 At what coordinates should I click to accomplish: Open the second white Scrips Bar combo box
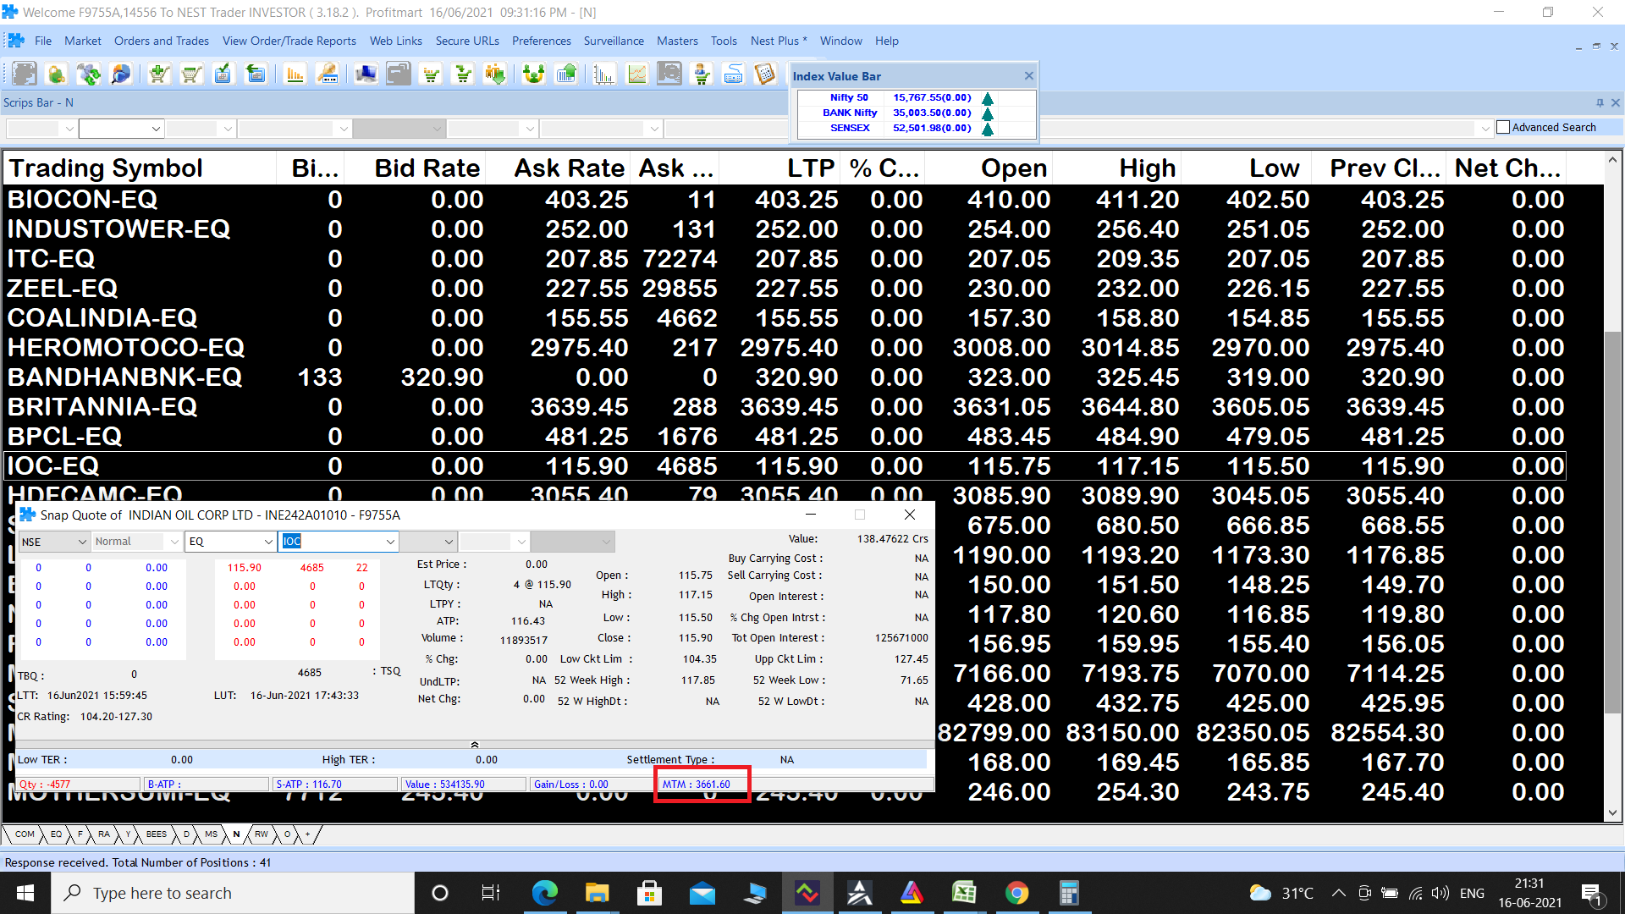pos(120,129)
